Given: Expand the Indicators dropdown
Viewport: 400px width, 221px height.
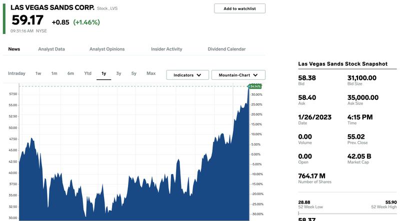Looking at the screenshot, I should [x=187, y=75].
